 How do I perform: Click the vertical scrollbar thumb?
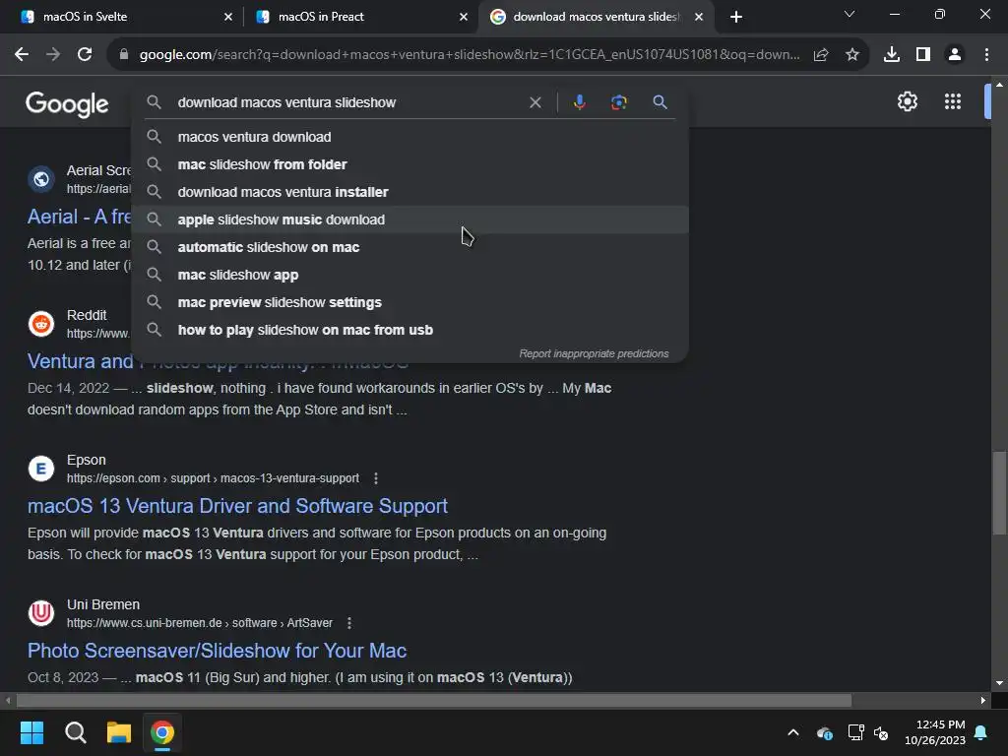click(999, 493)
